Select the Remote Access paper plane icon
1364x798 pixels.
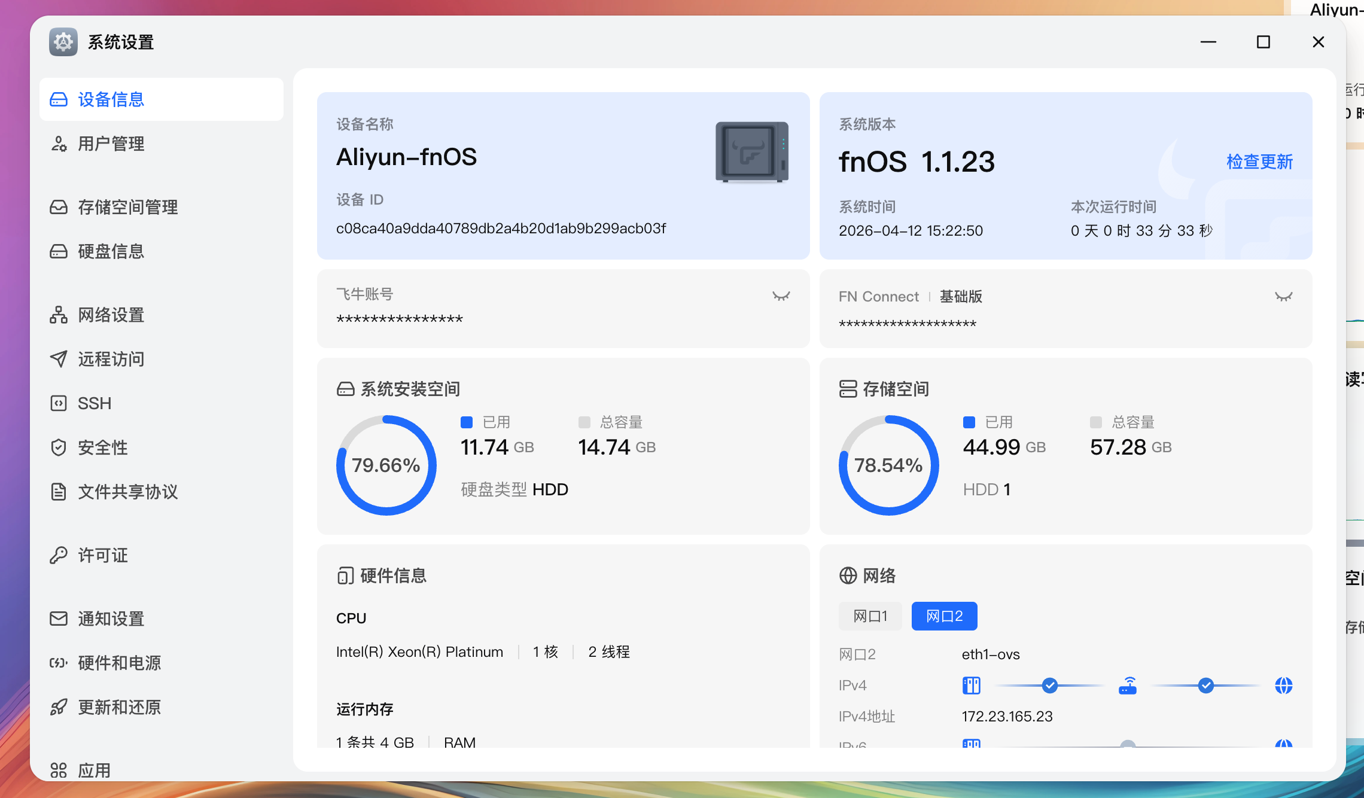58,359
